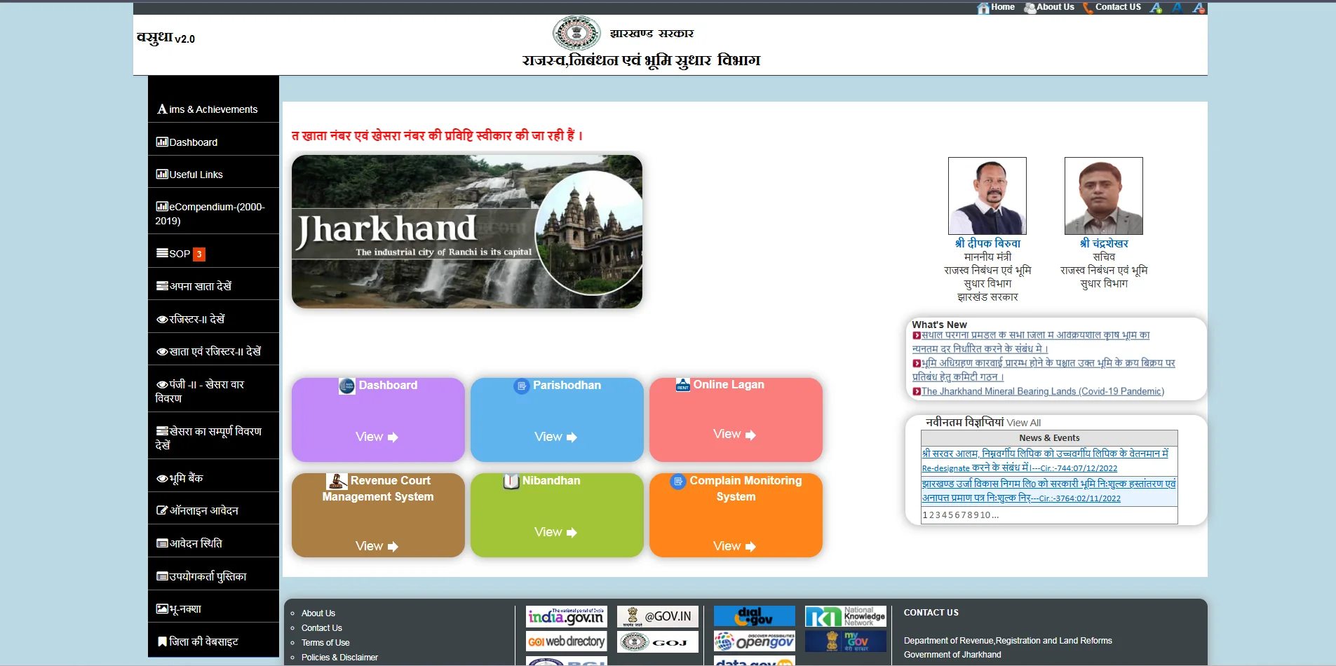Click the Jharkhand government emblem at top center
This screenshot has height=666, width=1336.
pyautogui.click(x=576, y=32)
